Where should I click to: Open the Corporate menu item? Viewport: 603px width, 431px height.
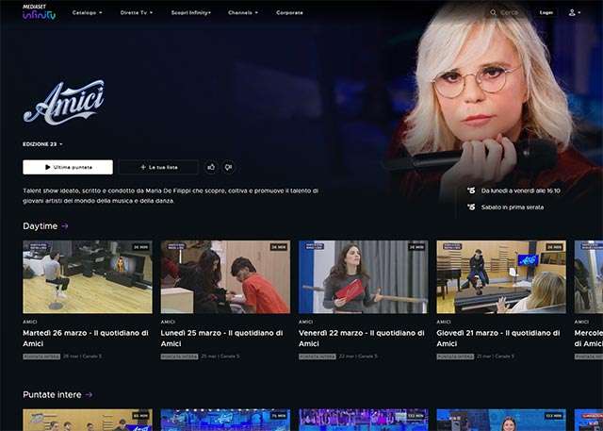289,12
